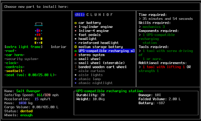Click the Damage: 10% value
Viewport: 201px width, 121px height.
[150, 95]
